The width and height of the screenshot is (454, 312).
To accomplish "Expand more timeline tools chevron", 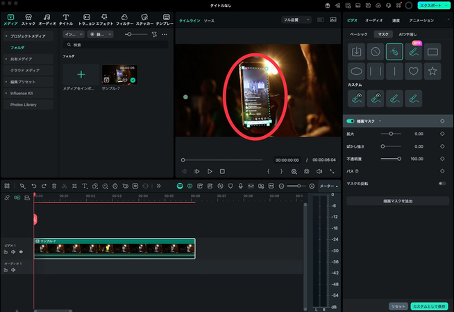I will coord(159,186).
